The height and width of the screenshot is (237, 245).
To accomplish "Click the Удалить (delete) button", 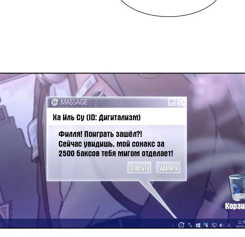I will tap(168, 168).
